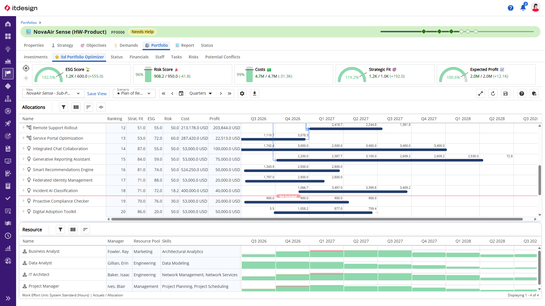Viewport: 545px width, 306px height.
Task: Expand Service Portal Optimization row
Action: pyautogui.click(x=24, y=138)
